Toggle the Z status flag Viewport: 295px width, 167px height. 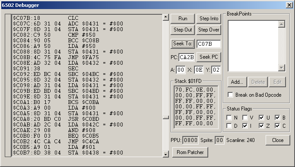click(x=261, y=126)
